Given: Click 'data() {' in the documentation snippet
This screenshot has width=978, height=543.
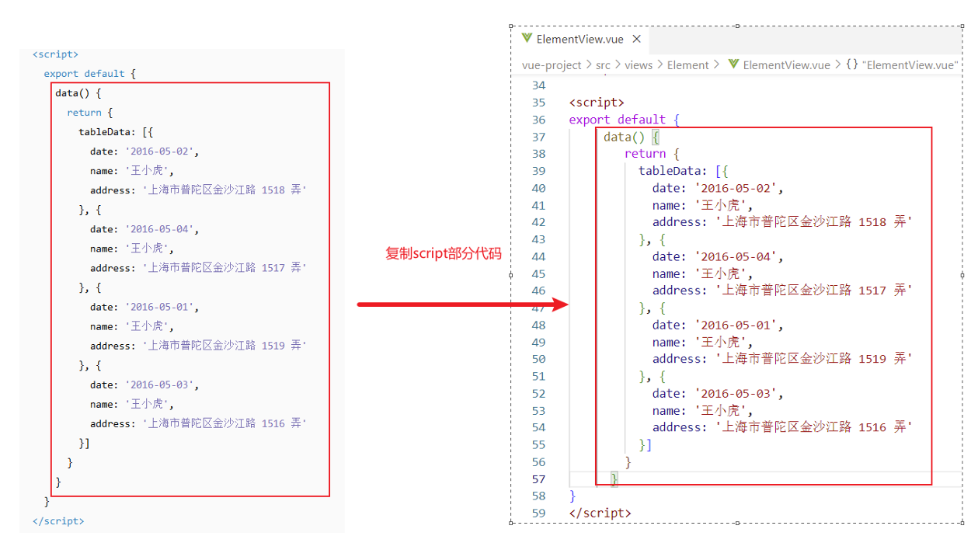Looking at the screenshot, I should pyautogui.click(x=78, y=93).
